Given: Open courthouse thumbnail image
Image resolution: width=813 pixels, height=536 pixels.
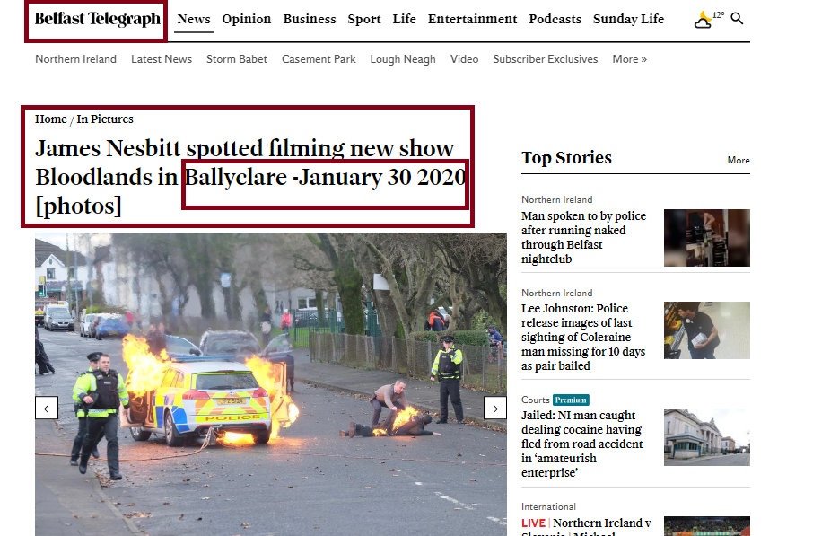Looking at the screenshot, I should (x=707, y=437).
